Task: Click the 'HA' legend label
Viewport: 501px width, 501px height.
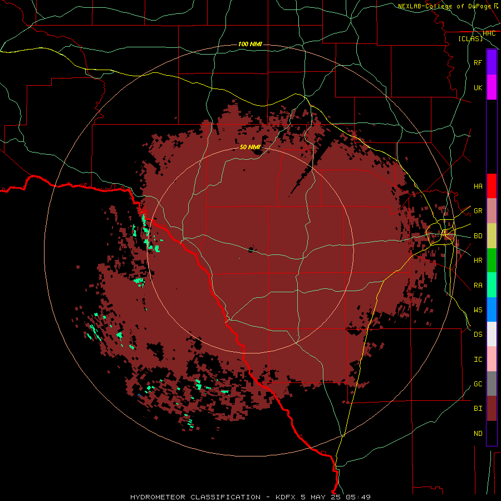Action: (478, 186)
